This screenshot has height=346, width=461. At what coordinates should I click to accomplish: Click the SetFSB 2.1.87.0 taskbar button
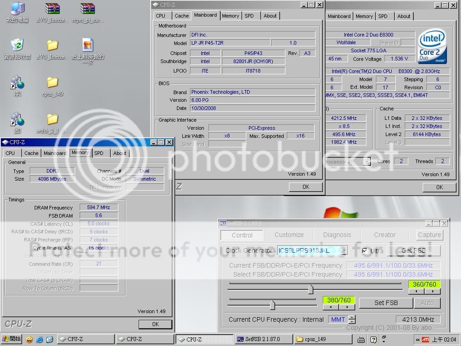click(263, 339)
